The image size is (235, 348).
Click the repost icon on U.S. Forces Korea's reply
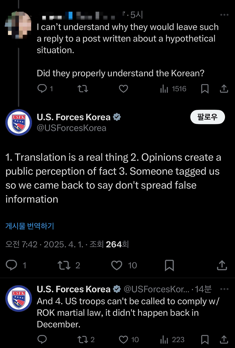(x=65, y=265)
